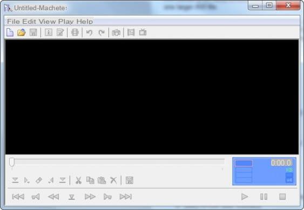Viewport: 304px width, 210px height.
Task: Click the Redo arrow icon
Action: point(102,32)
